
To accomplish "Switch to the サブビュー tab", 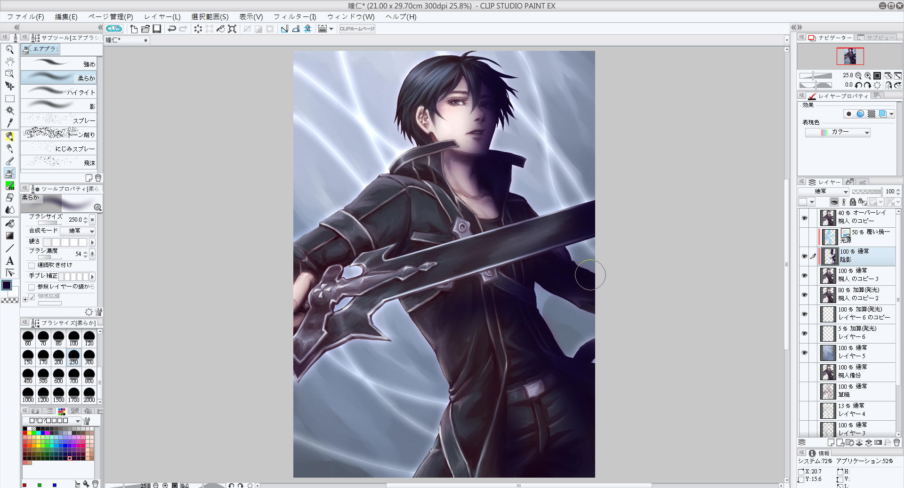I will 876,38.
